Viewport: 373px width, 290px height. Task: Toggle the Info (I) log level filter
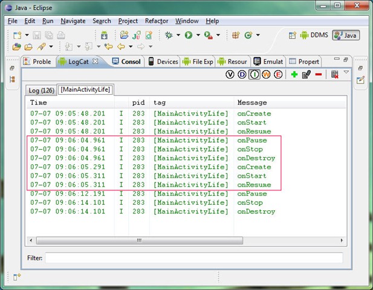254,74
